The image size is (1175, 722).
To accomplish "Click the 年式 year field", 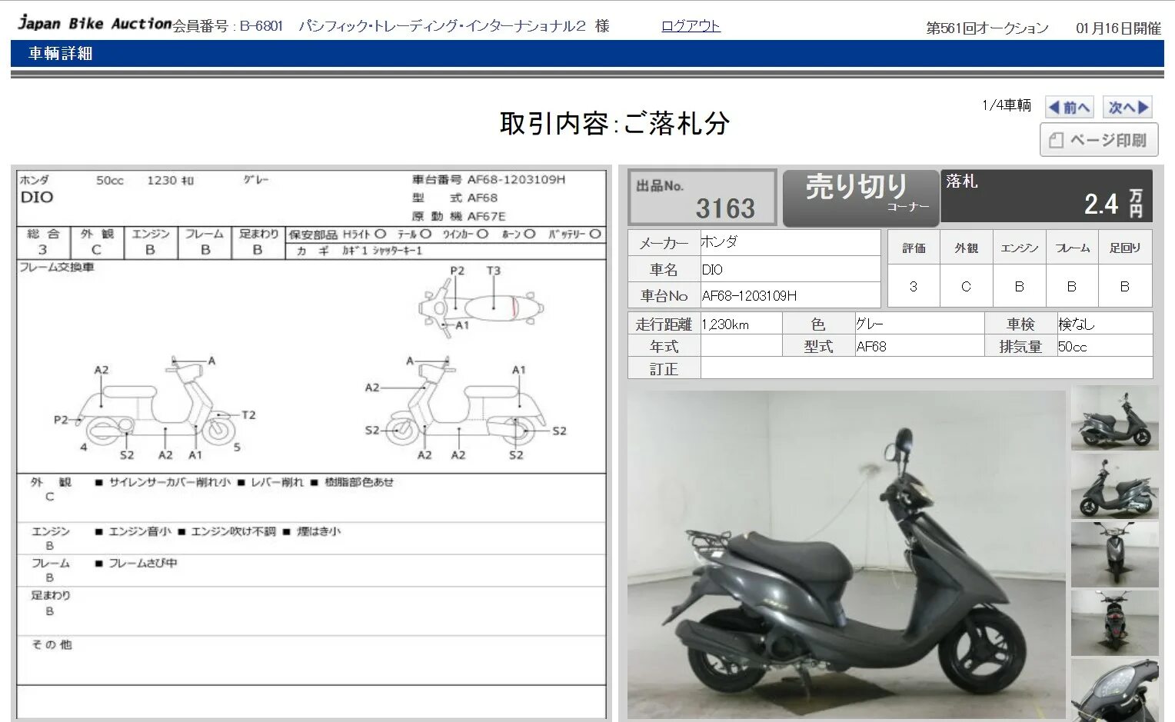I will [741, 347].
